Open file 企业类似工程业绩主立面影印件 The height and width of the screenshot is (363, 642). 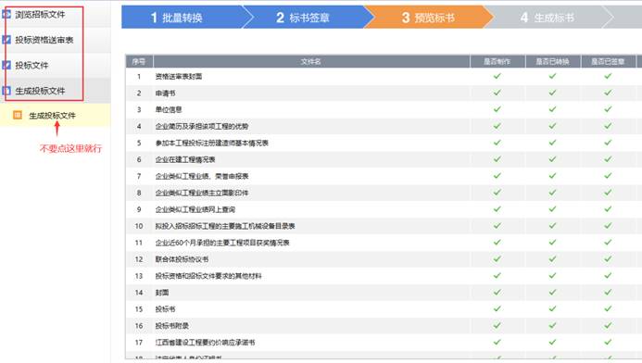(202, 193)
